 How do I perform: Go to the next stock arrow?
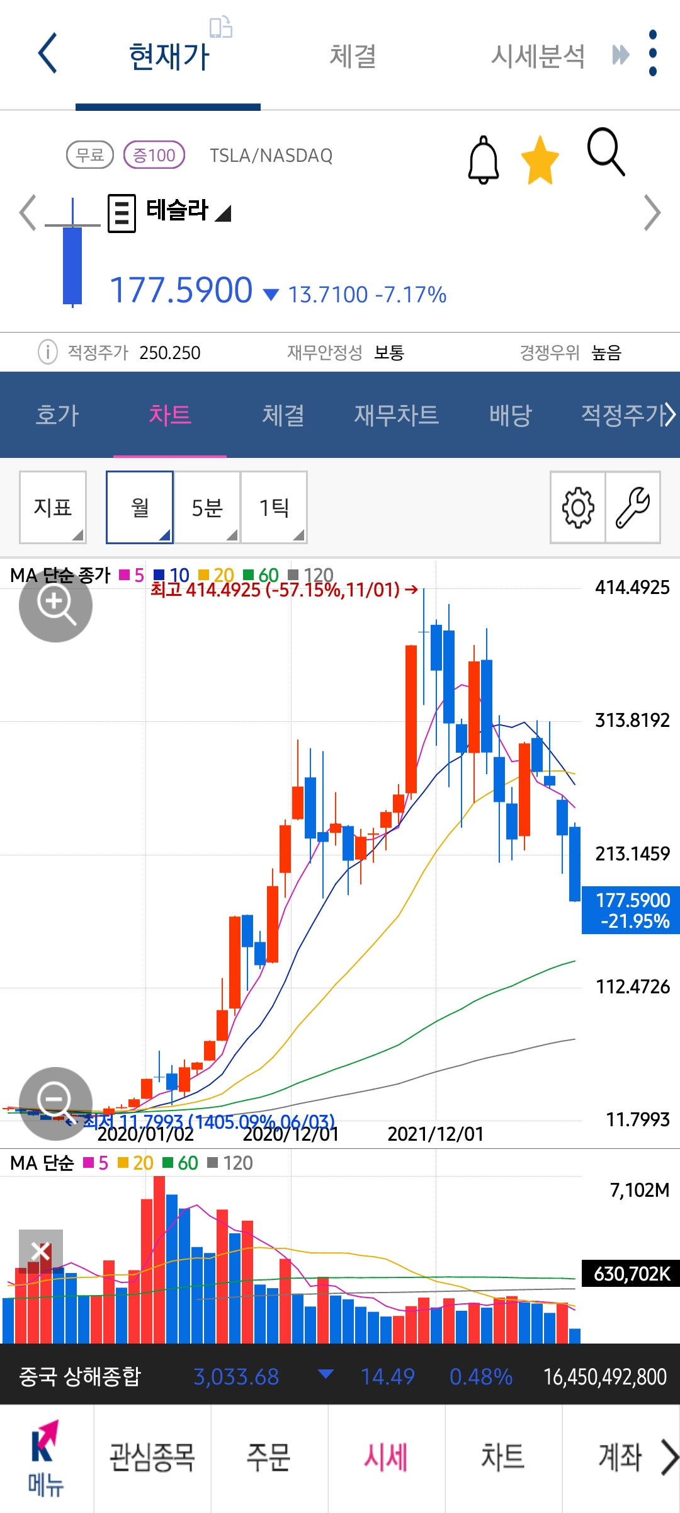[x=652, y=213]
